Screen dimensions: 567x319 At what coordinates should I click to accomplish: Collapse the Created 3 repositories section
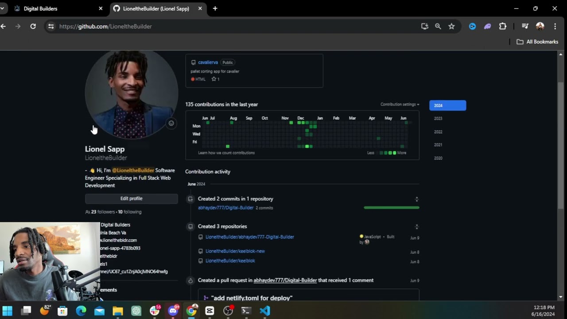point(416,227)
